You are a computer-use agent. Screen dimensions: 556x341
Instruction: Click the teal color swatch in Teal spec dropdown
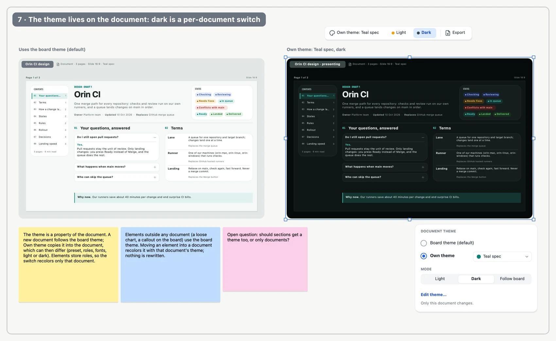[x=479, y=256]
